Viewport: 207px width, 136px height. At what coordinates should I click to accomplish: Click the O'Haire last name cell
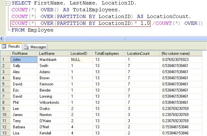pyautogui.click(x=53, y=121)
